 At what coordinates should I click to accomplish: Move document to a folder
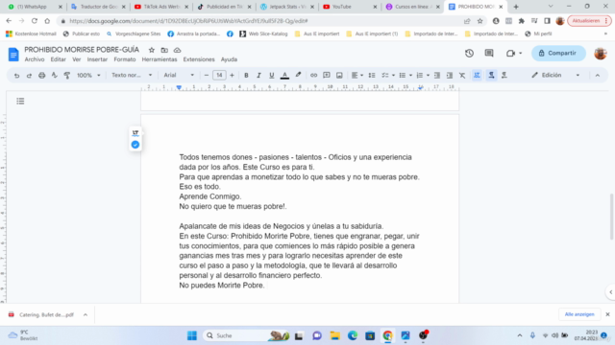tap(164, 50)
